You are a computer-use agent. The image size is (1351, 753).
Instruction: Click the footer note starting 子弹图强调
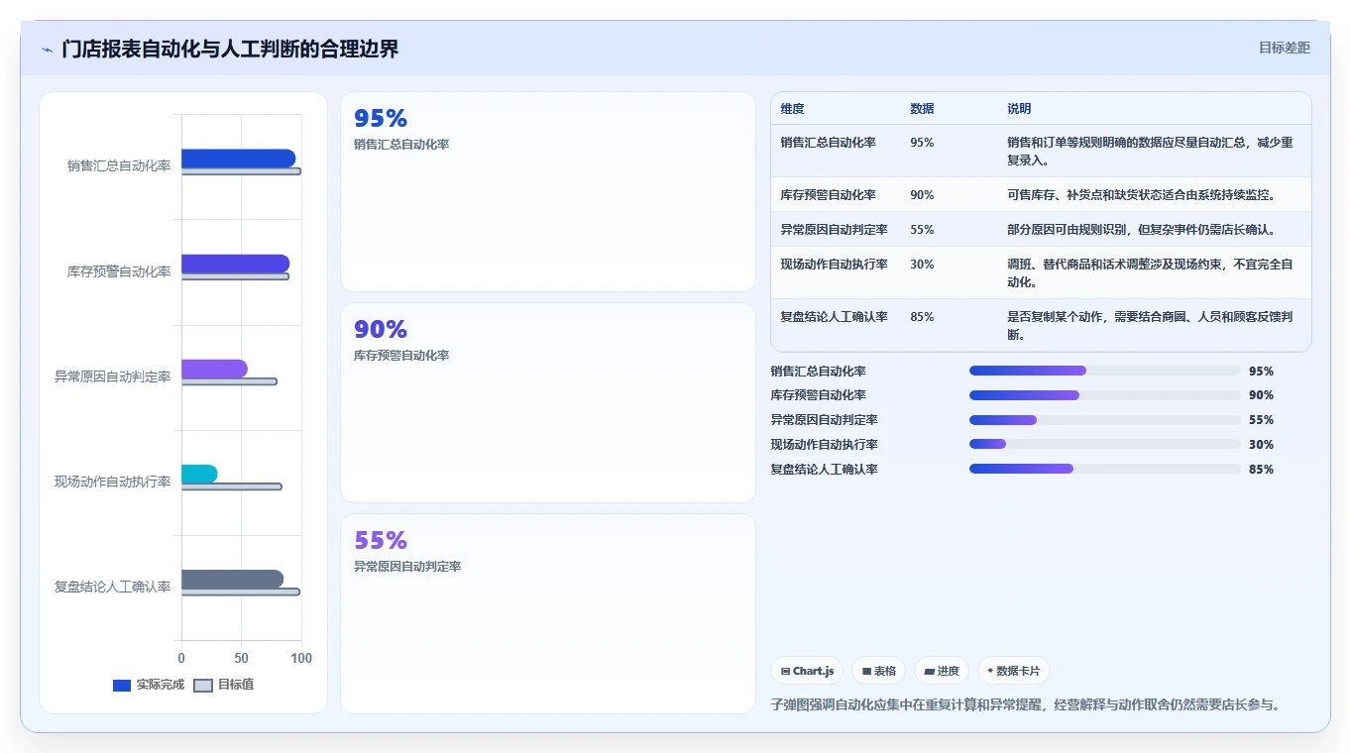click(x=1028, y=705)
